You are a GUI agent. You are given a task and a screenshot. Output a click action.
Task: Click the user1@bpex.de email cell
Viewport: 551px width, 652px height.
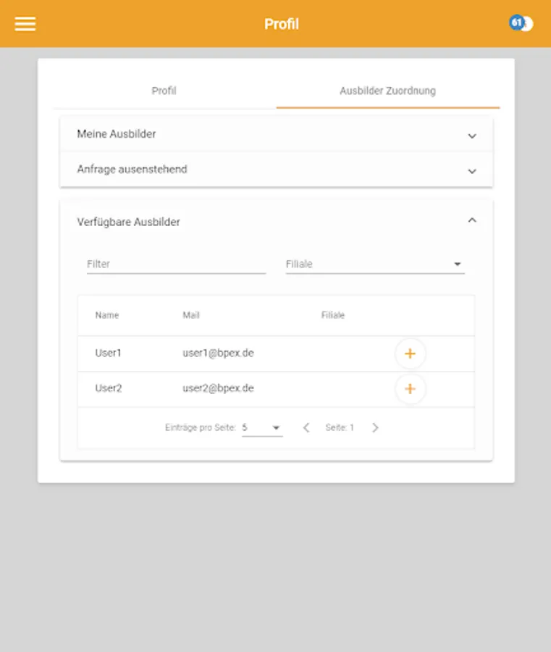pos(218,353)
